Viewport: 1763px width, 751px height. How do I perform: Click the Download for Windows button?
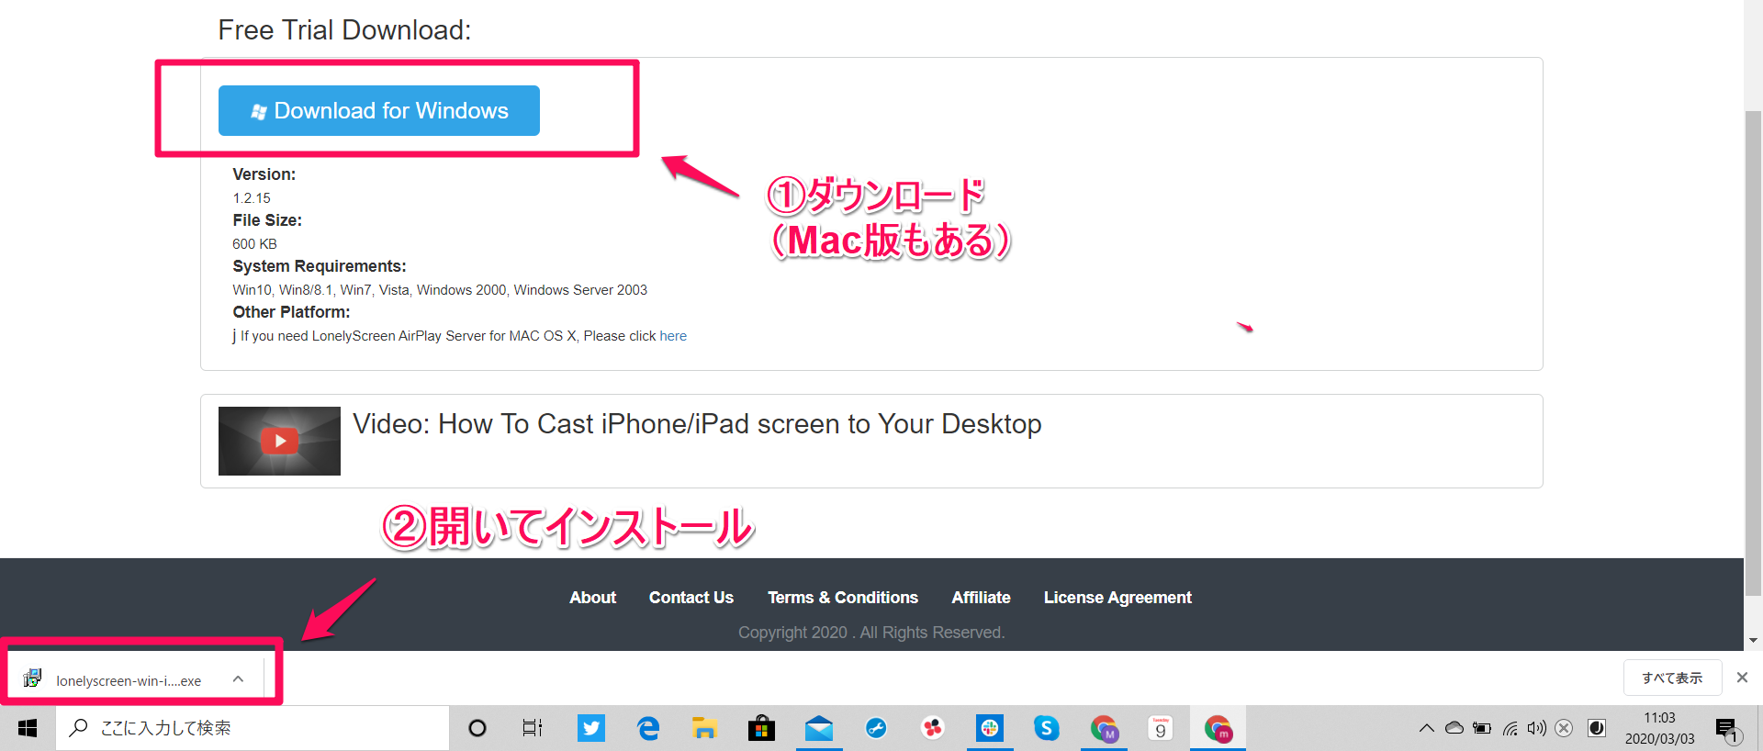[378, 110]
